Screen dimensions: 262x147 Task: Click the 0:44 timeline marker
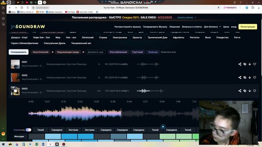129,102
